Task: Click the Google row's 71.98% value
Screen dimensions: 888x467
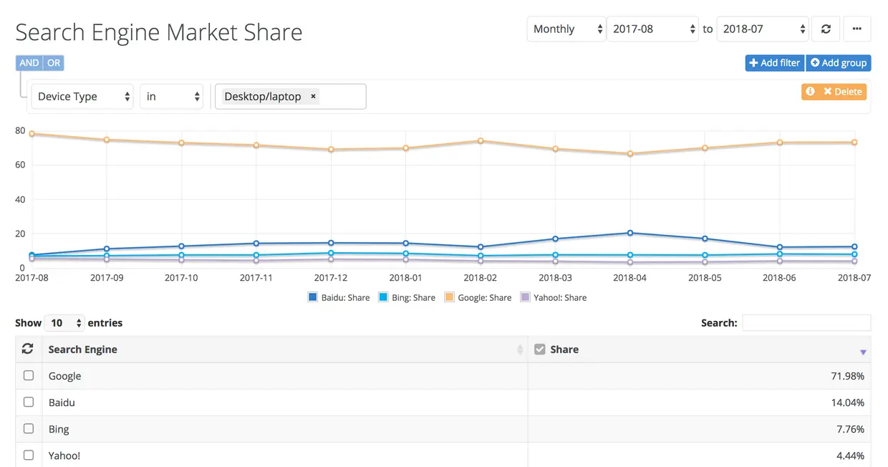Action: coord(848,376)
